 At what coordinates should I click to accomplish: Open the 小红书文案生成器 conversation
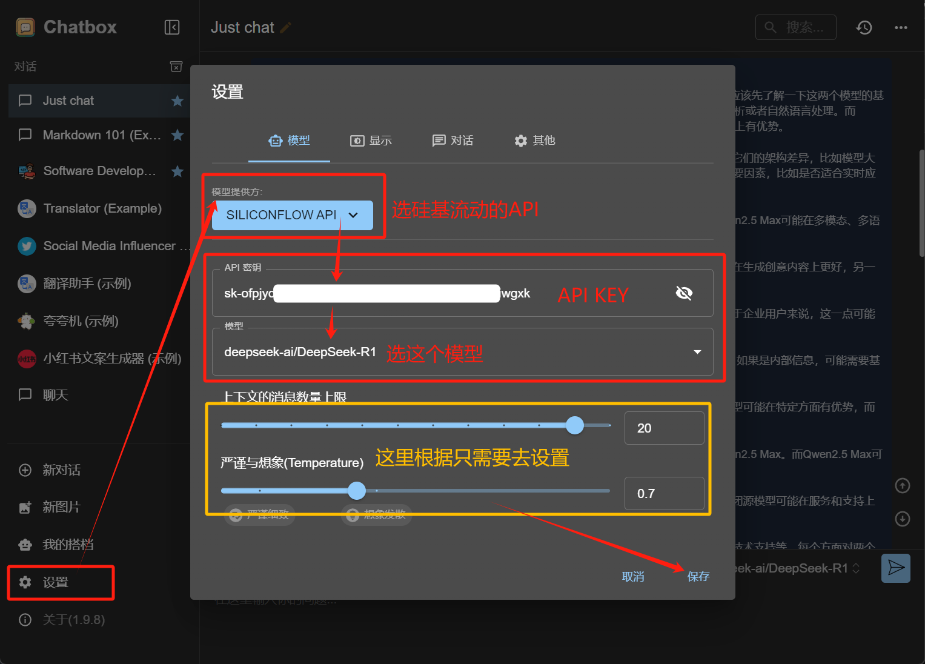pyautogui.click(x=100, y=359)
